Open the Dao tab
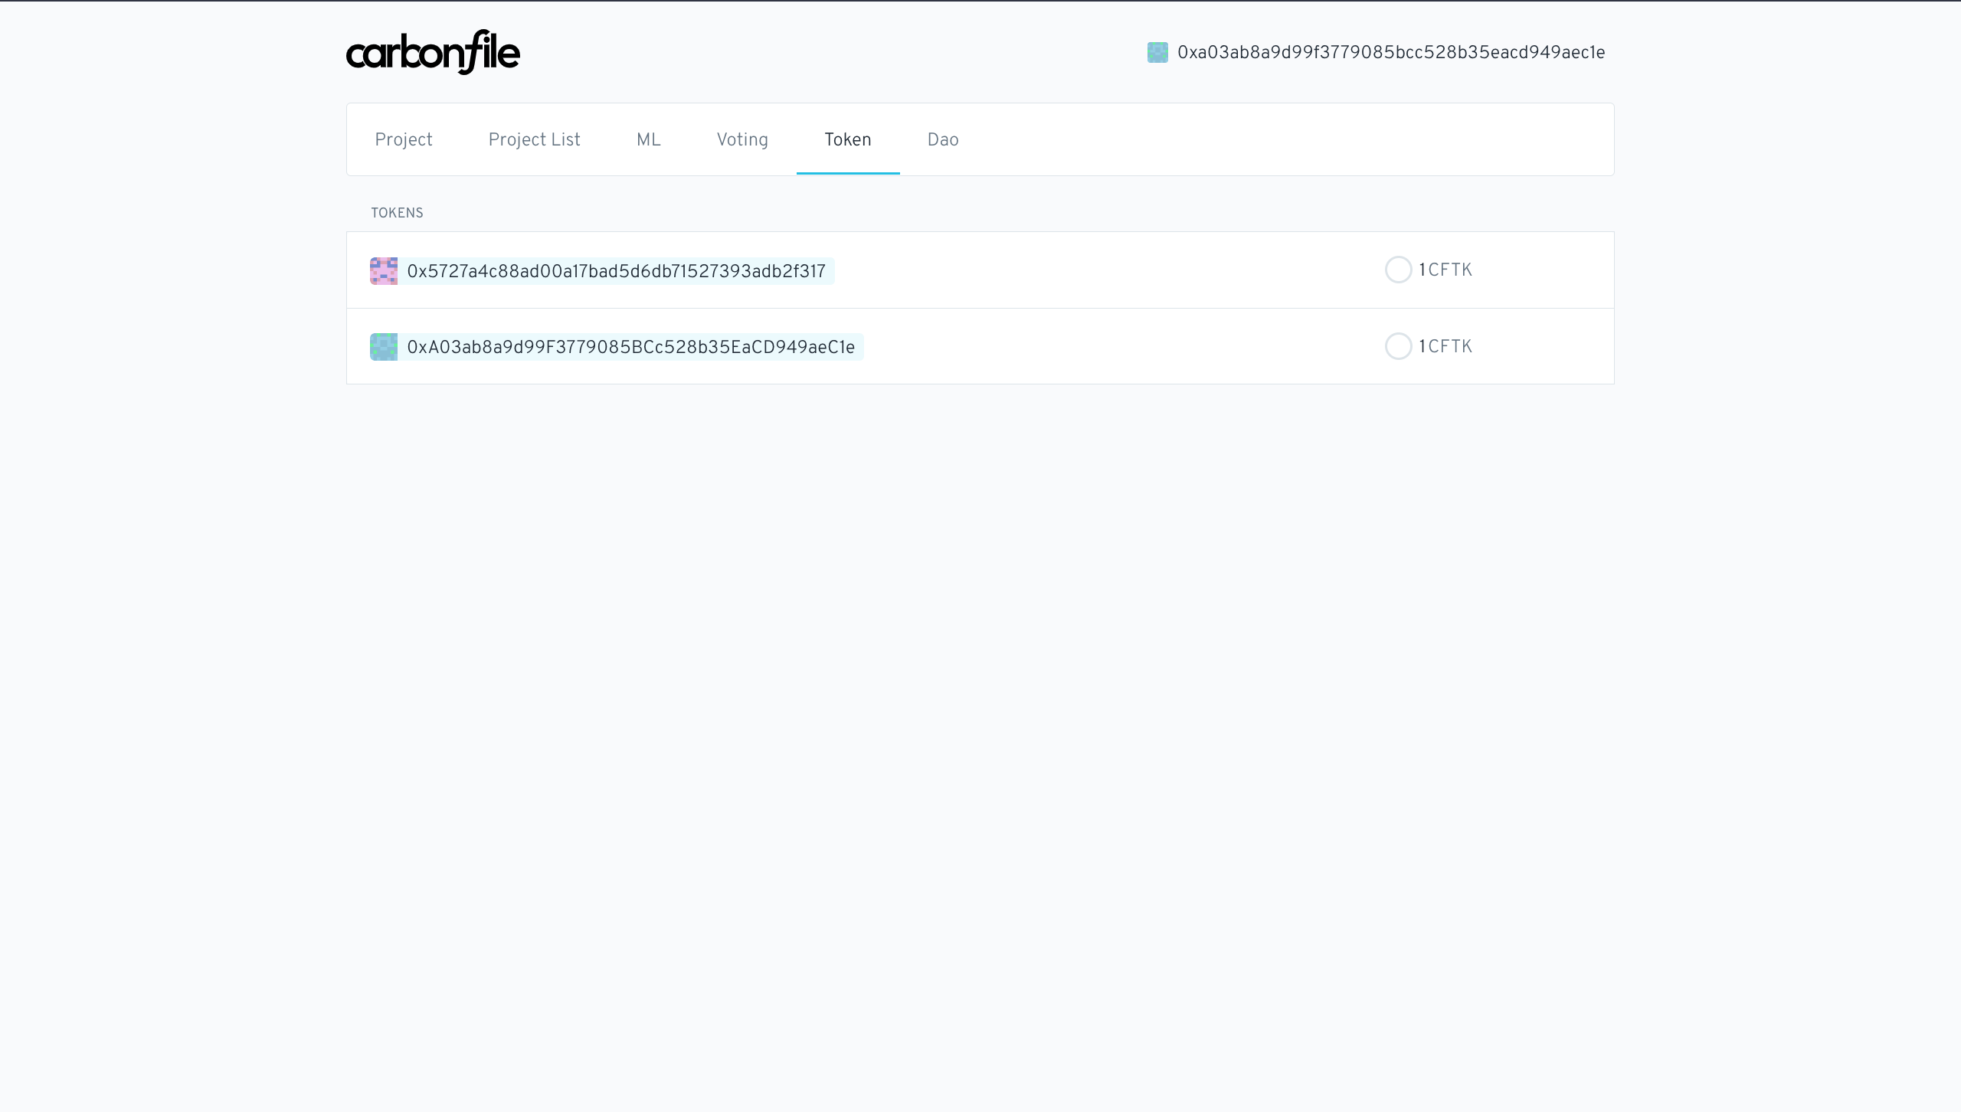1961x1112 pixels. [943, 139]
